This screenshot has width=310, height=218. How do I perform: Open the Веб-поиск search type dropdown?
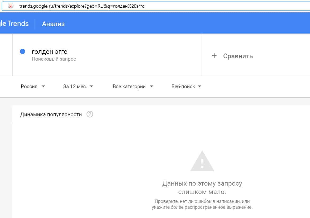click(186, 86)
